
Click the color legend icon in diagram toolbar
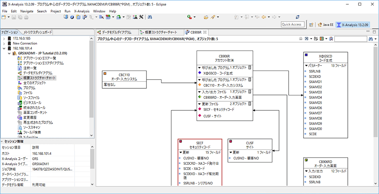322,39
